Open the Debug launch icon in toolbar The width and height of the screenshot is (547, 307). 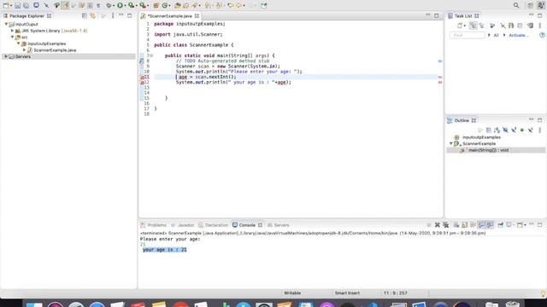pyautogui.click(x=109, y=5)
